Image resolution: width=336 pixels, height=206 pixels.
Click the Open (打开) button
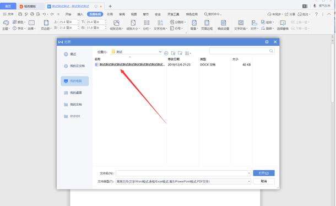[x=264, y=173]
